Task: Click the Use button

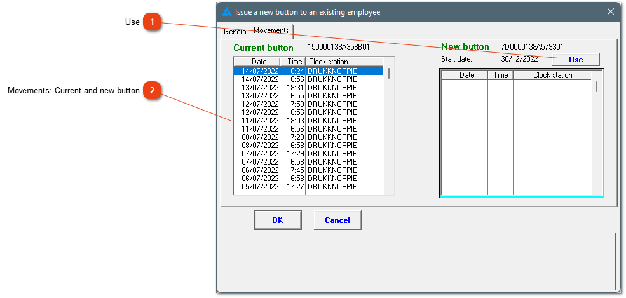Action: [576, 60]
